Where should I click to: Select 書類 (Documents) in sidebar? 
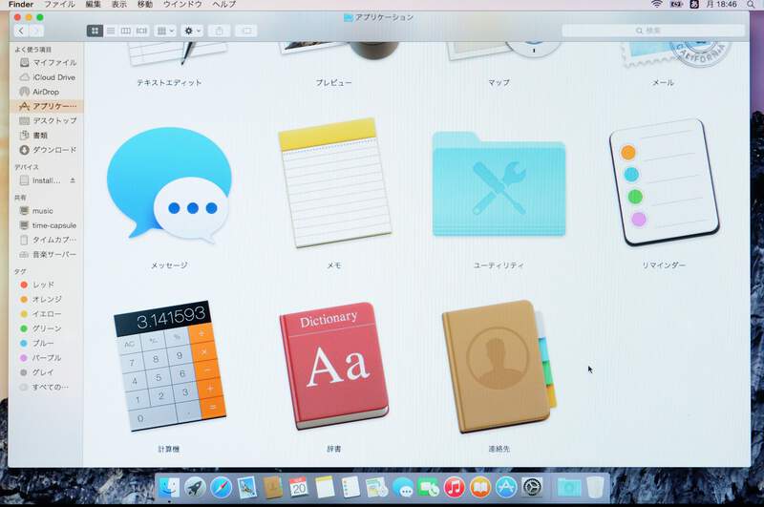(x=47, y=135)
